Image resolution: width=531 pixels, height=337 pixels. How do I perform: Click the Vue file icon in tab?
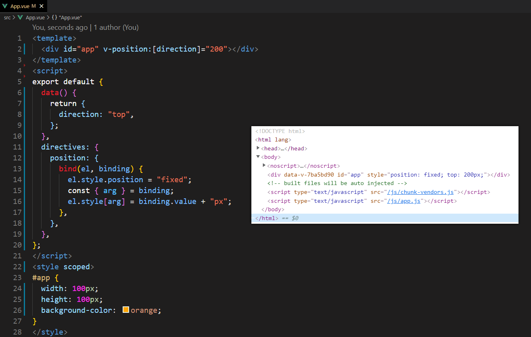click(5, 6)
